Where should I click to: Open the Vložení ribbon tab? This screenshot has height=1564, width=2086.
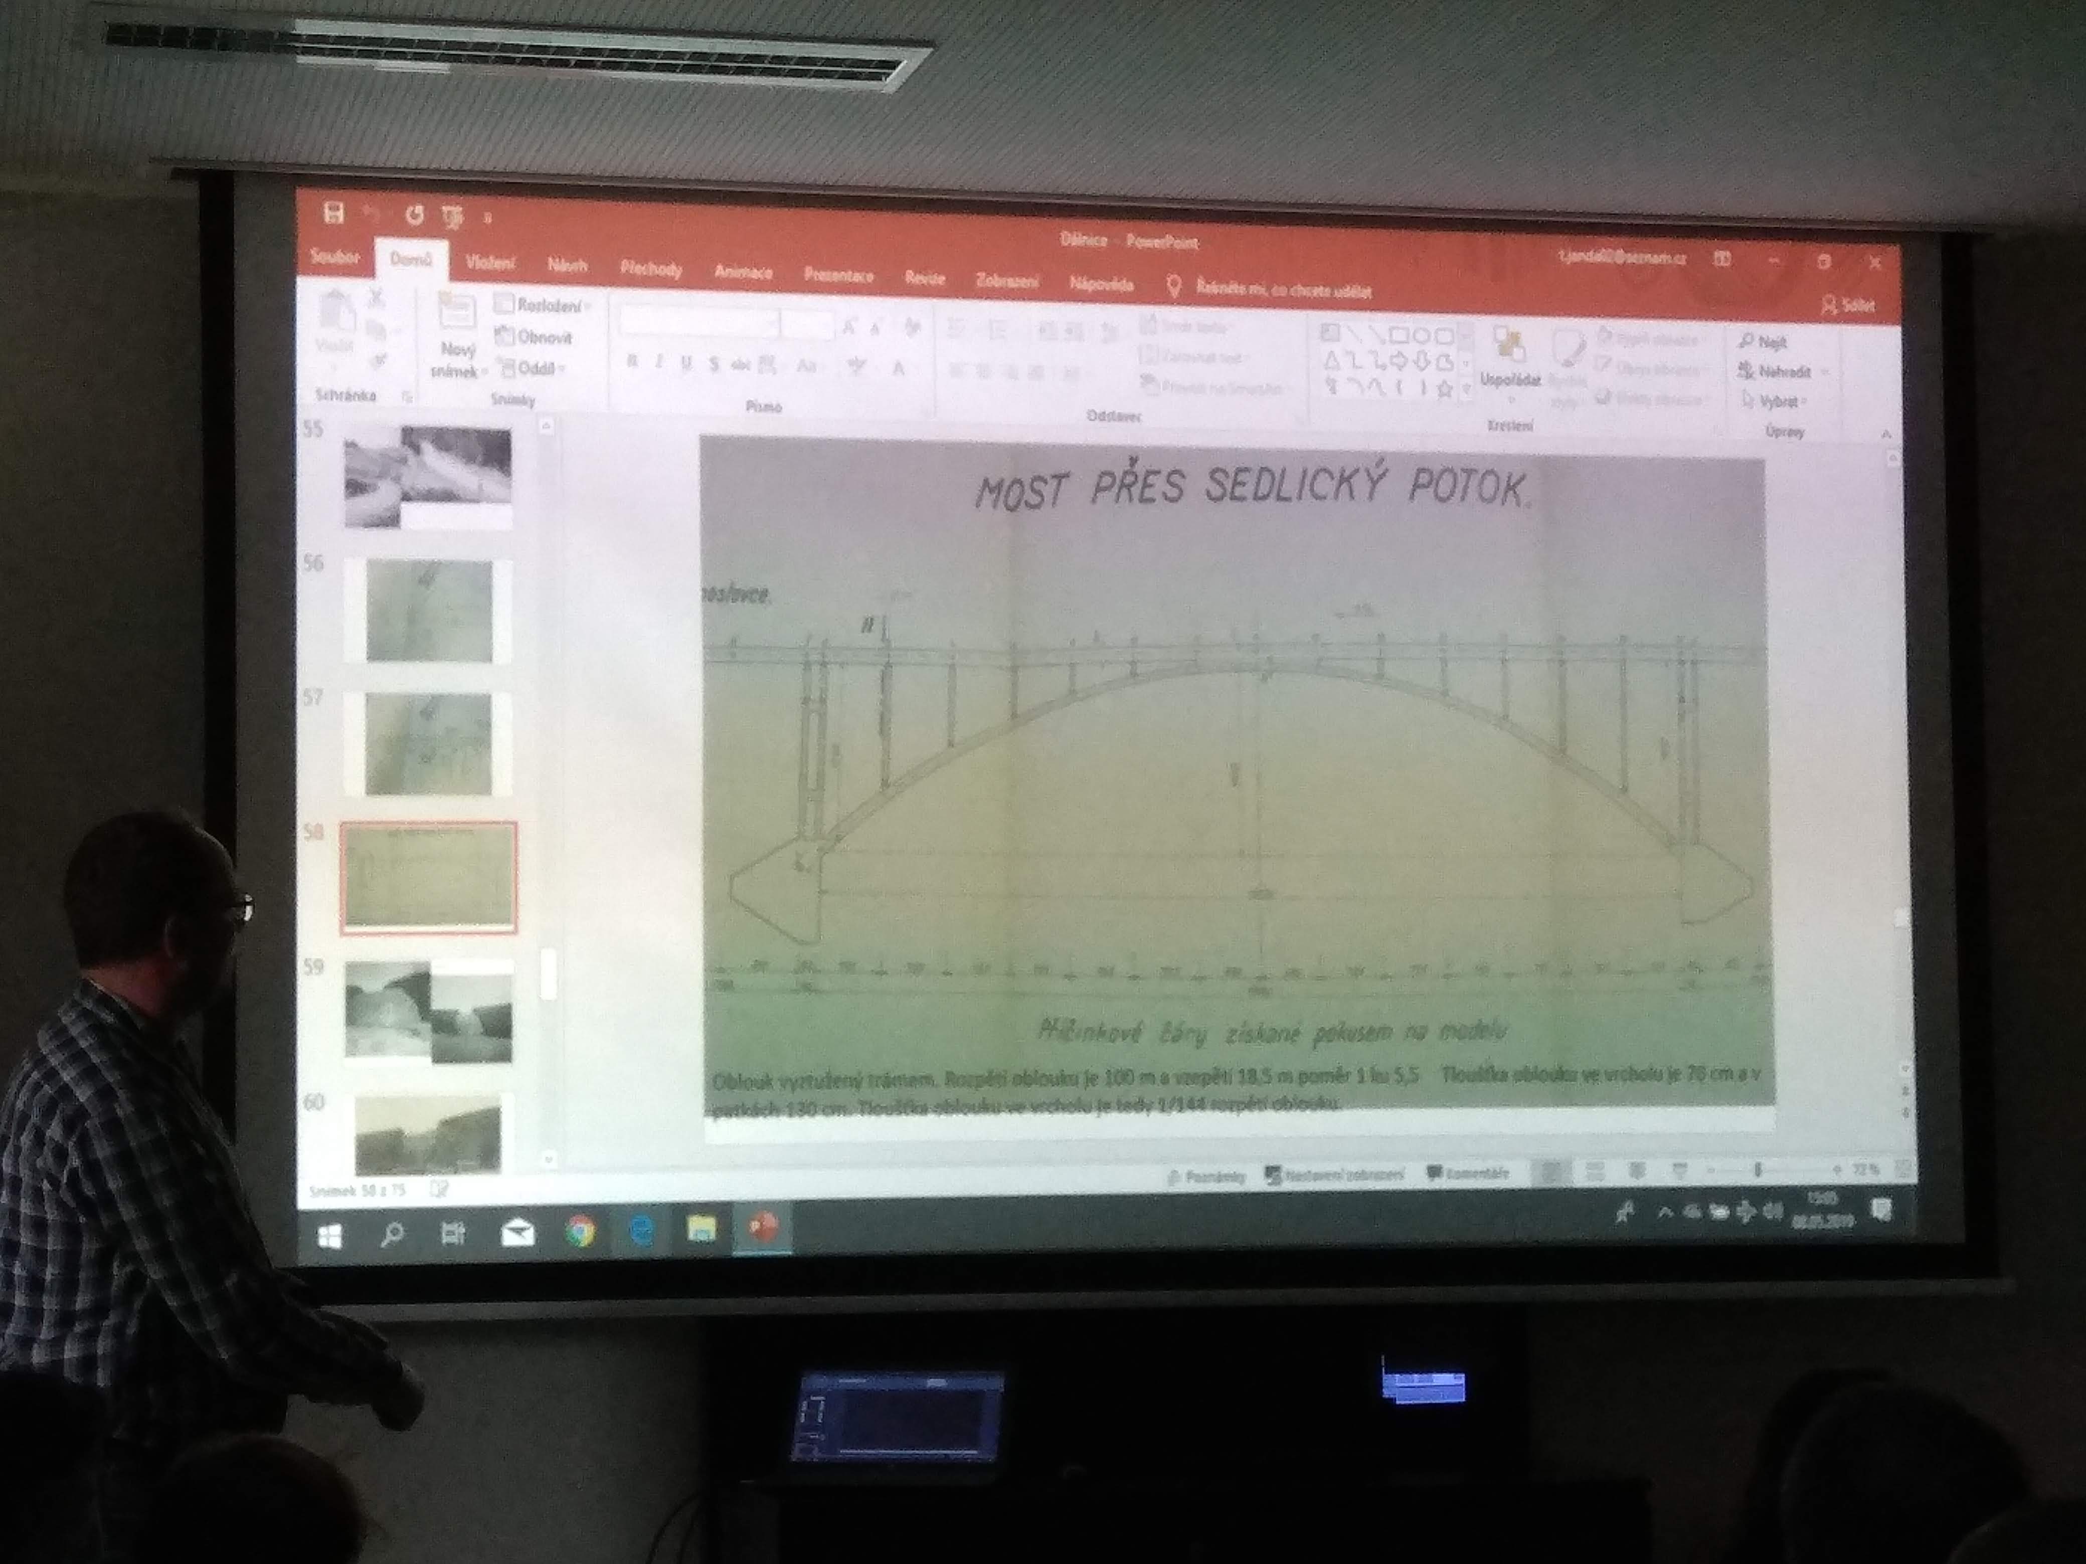pos(490,264)
